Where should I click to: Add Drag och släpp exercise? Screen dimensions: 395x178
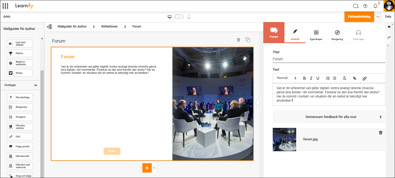coord(20,176)
